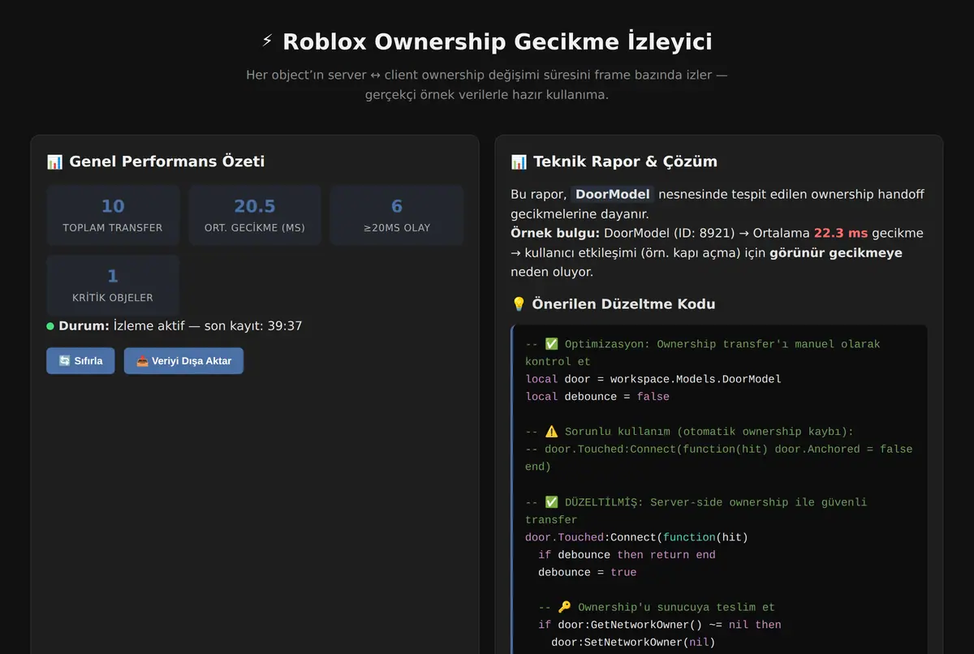Screen dimensions: 974x654
Task: Click the DoorModel inline code tag
Action: [x=612, y=195]
